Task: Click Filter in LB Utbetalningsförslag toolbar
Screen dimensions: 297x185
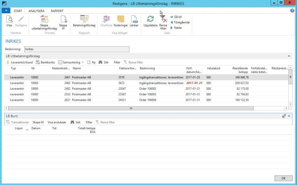Action: [x=117, y=62]
